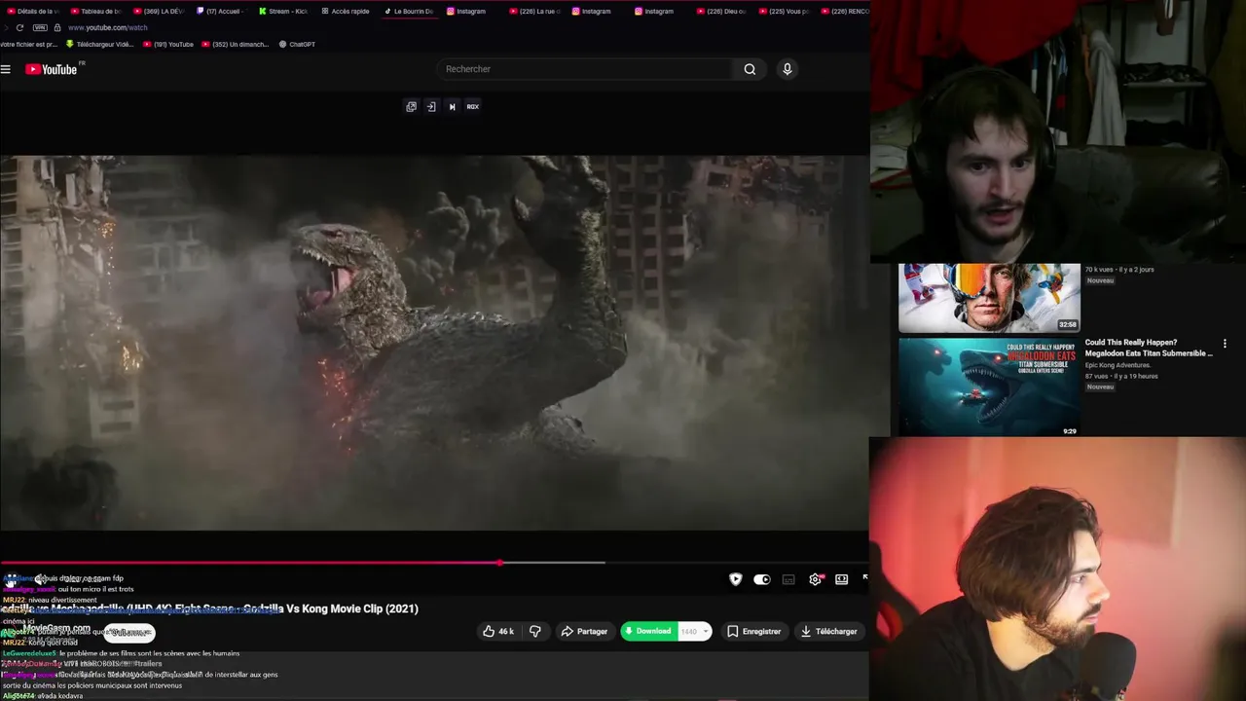Click the YouTube logo to go home
The width and height of the screenshot is (1246, 701).
click(x=51, y=69)
